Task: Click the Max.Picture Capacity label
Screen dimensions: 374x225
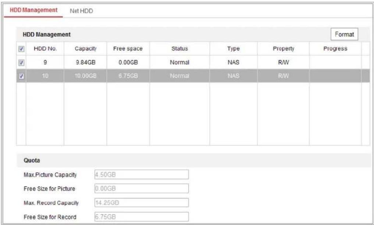Action: [50, 175]
